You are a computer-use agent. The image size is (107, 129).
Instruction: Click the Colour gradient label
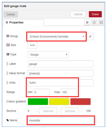[16, 101]
